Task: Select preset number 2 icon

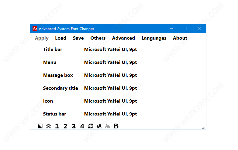Action: pyautogui.click(x=65, y=126)
